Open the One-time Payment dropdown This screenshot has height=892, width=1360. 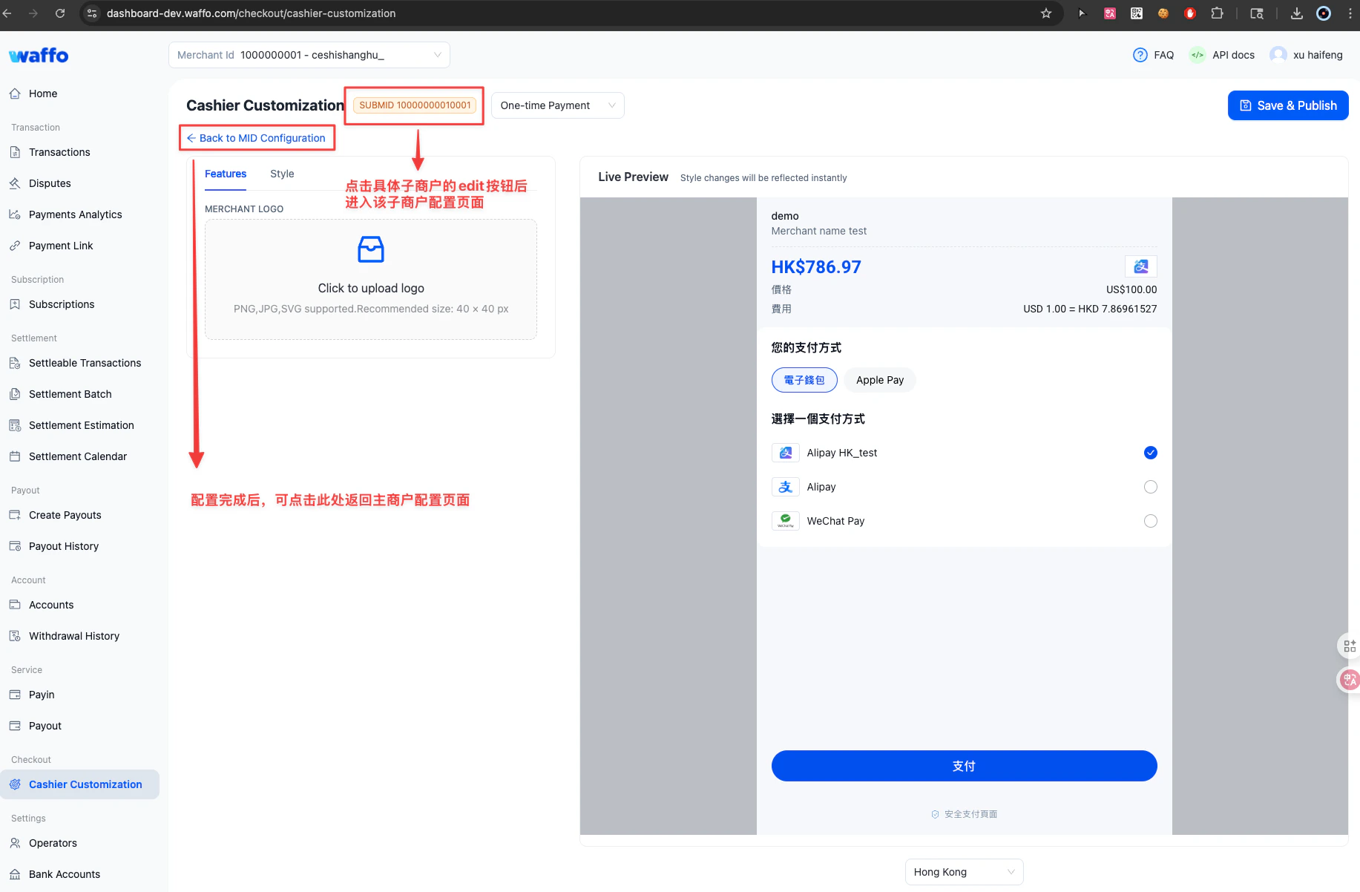[x=557, y=105]
